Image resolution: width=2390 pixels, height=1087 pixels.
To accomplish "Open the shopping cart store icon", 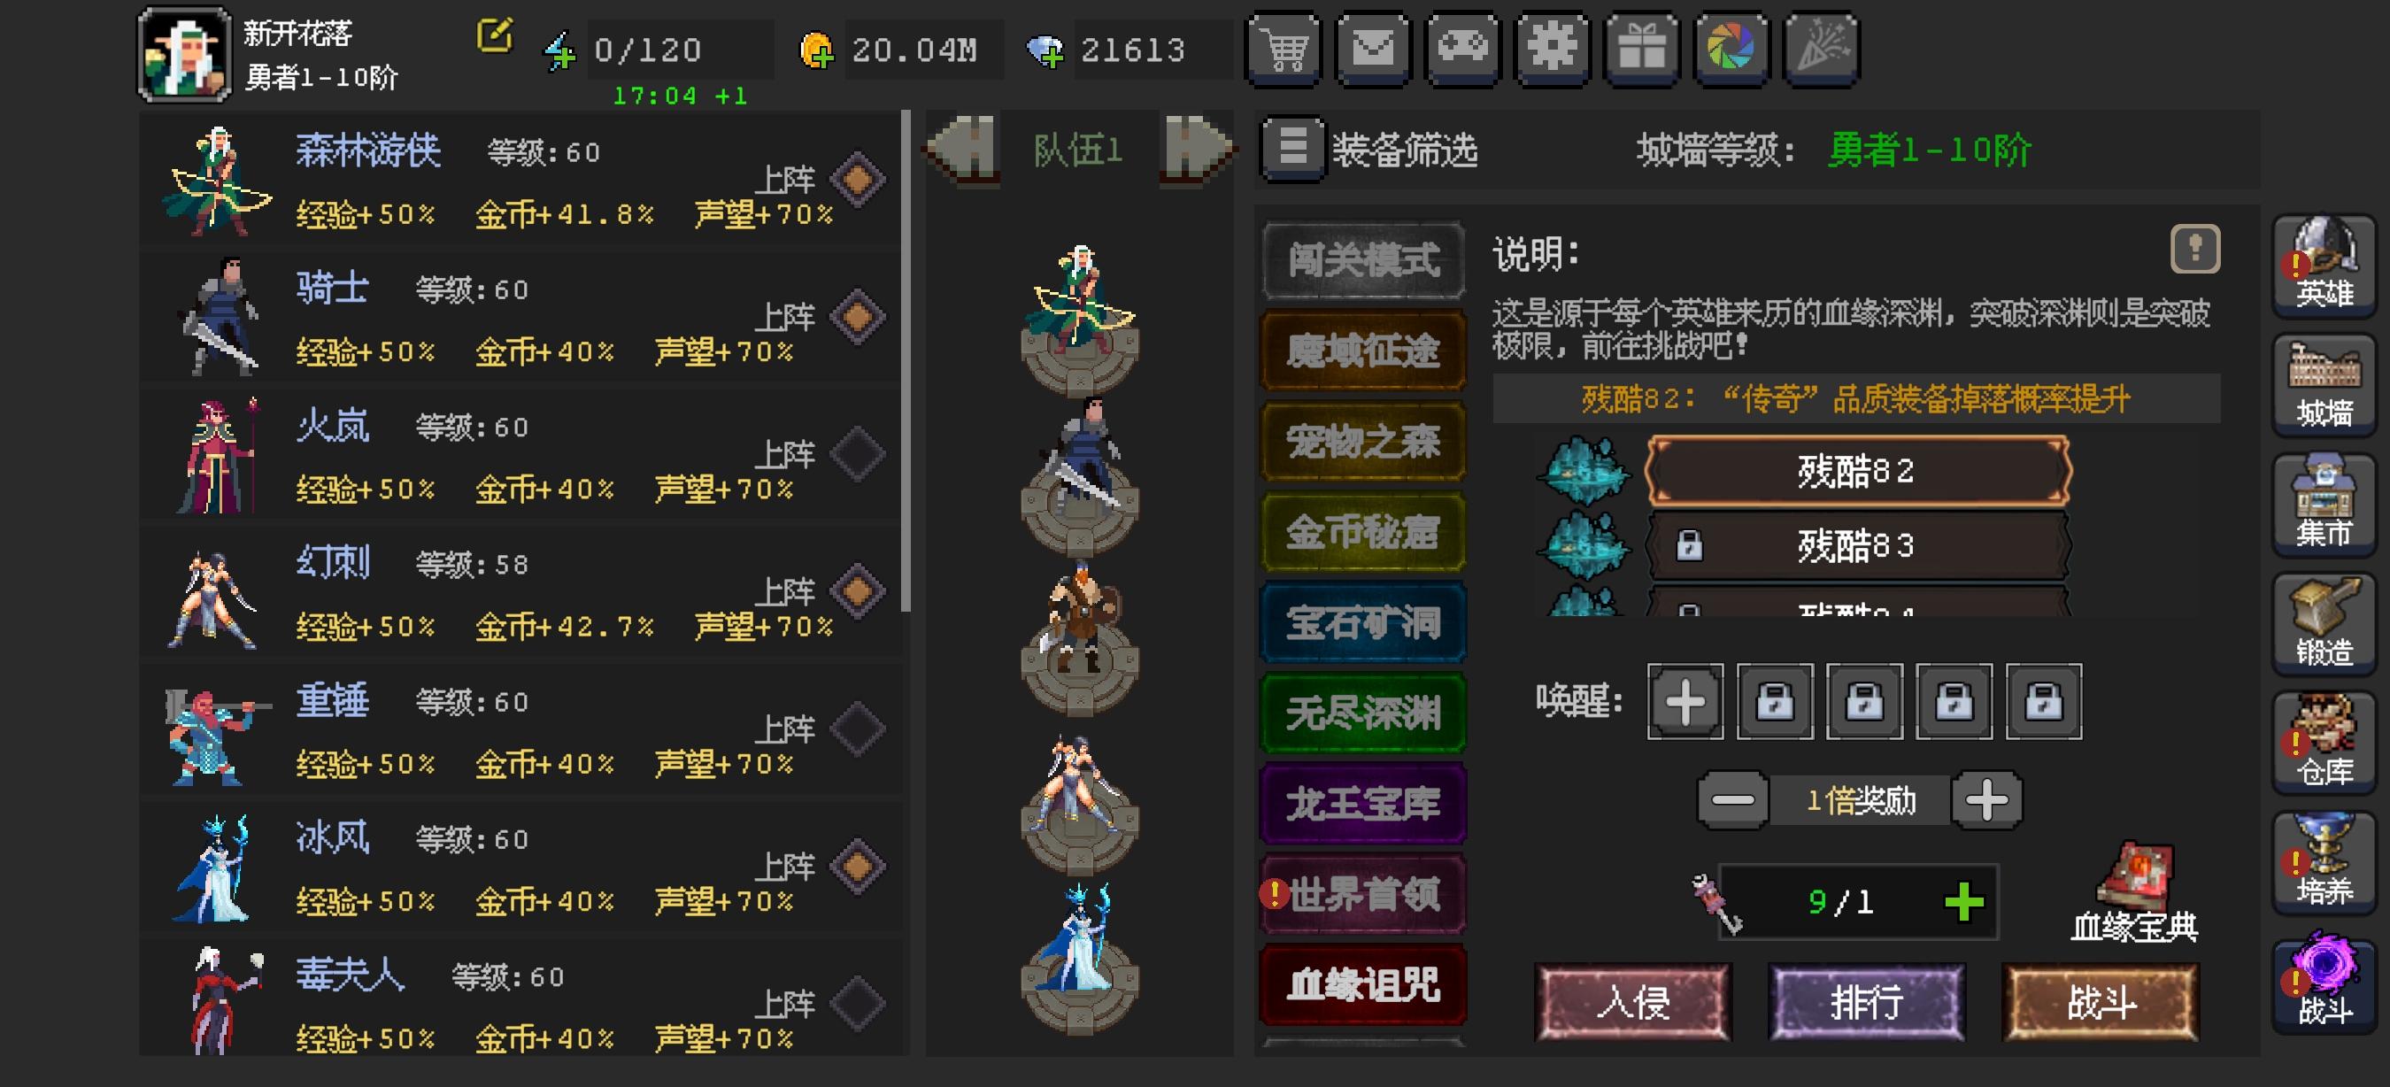I will pyautogui.click(x=1284, y=50).
